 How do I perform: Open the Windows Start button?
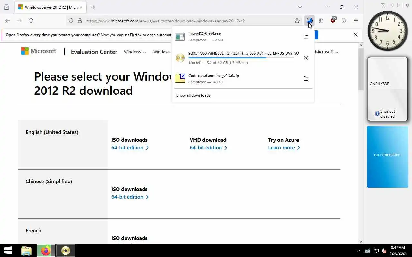click(x=8, y=251)
